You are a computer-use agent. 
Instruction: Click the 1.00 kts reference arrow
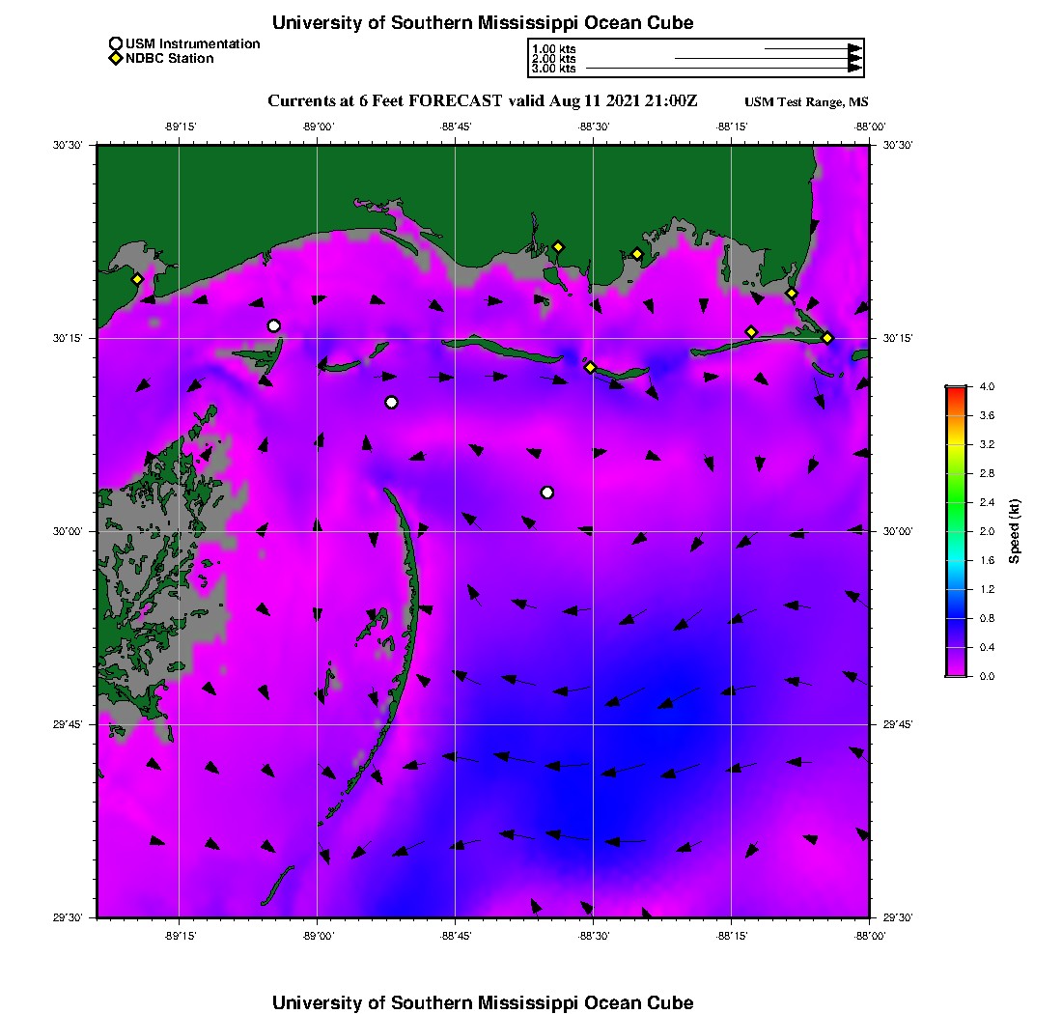point(814,49)
